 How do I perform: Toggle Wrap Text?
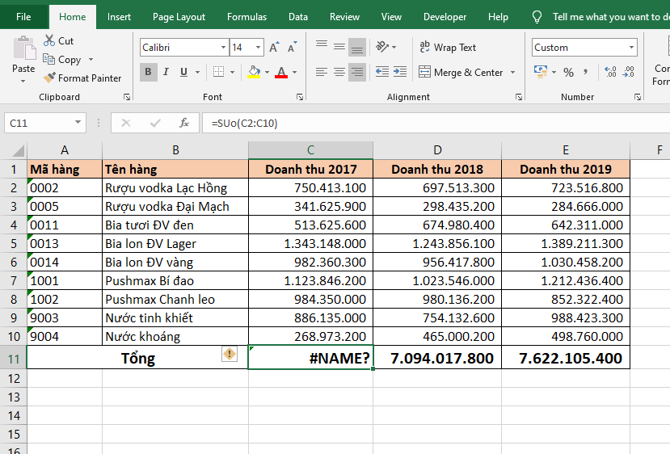point(447,48)
